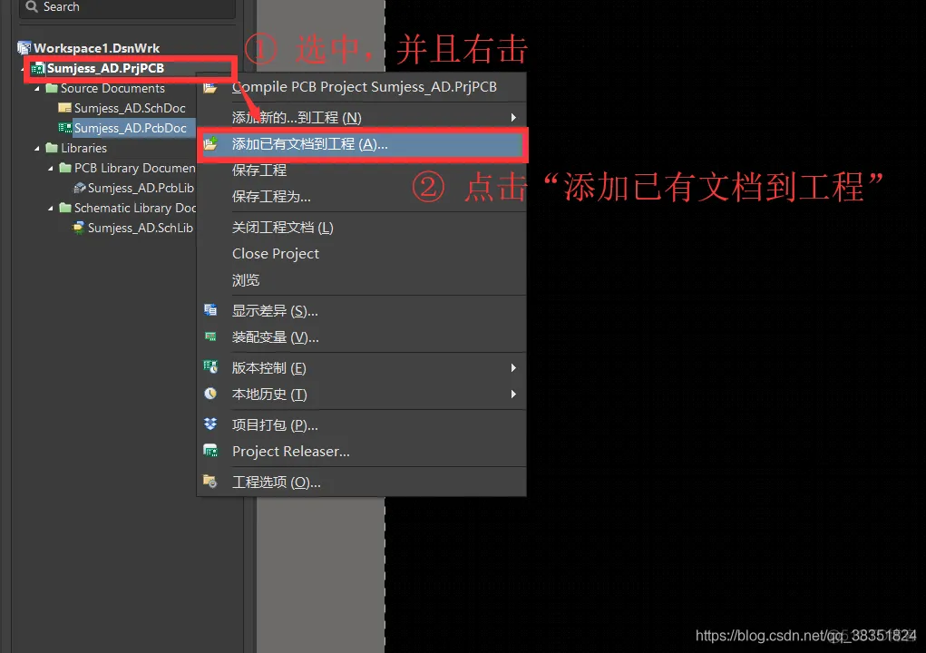Choose 工程选项 (O)... entry
The image size is (926, 653).
(362, 482)
